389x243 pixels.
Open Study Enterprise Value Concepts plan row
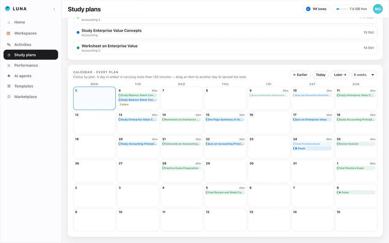[225, 33]
